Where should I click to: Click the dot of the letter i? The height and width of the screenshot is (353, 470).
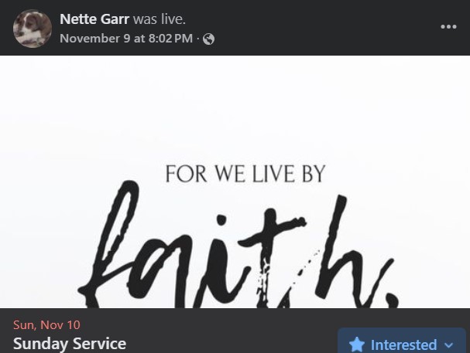point(221,220)
